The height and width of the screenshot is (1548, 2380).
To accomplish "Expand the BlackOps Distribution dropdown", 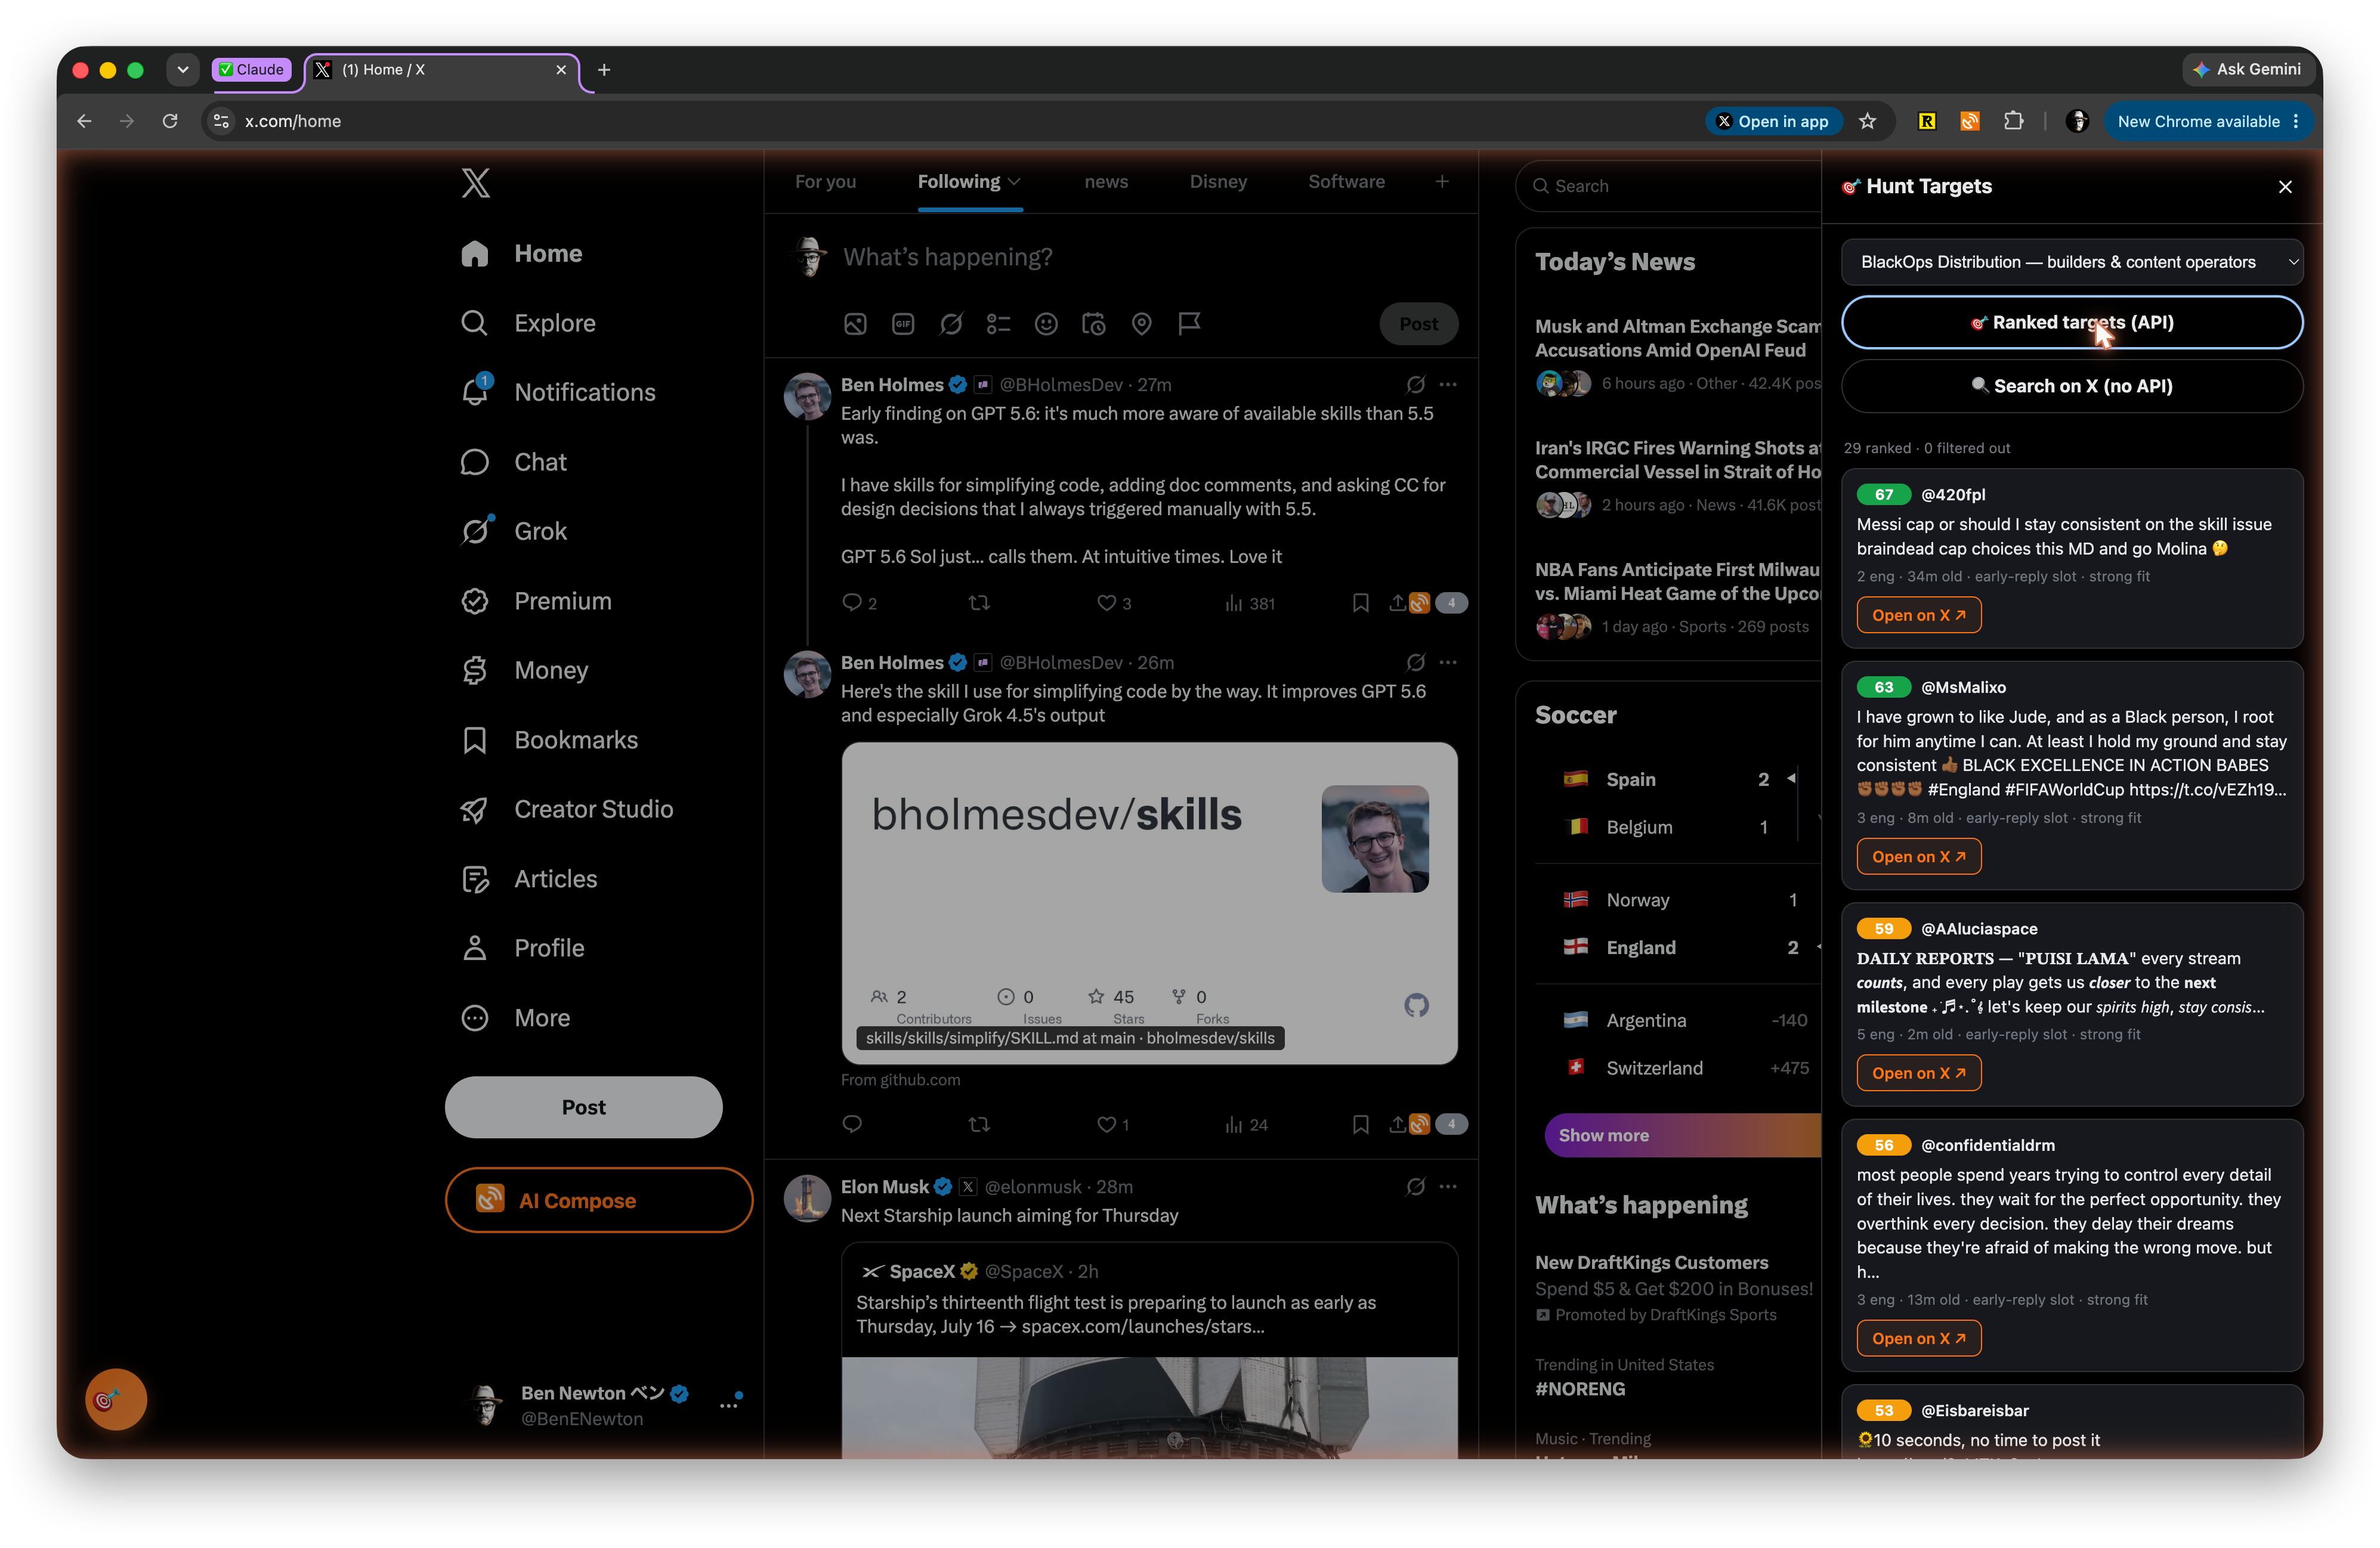I will [2072, 262].
